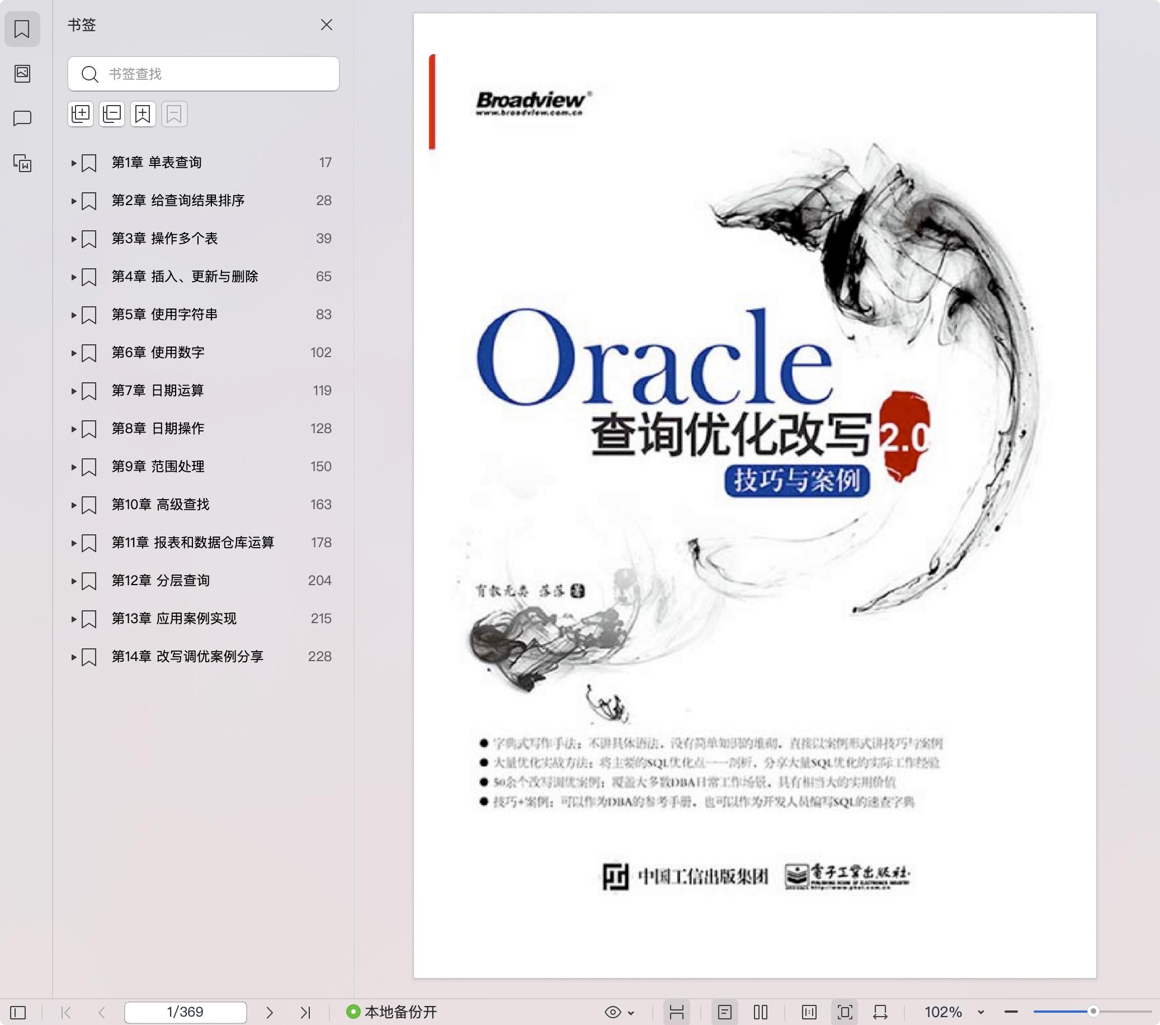The height and width of the screenshot is (1025, 1160).
Task: Jump to 第12章 分层查询
Action: (x=161, y=580)
